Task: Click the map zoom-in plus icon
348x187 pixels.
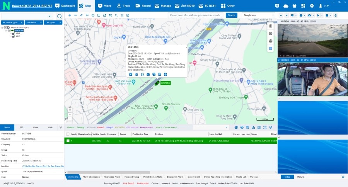Action: tap(70, 15)
